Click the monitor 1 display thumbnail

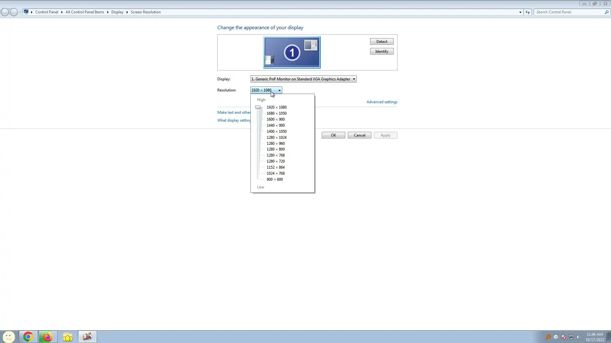[x=292, y=52]
